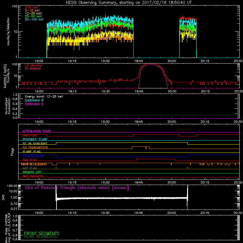Click the white SAS trace near 19:45
The image size is (243, 243).
pyautogui.click(x=139, y=198)
